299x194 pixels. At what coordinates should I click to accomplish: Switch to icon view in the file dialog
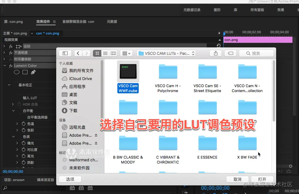[97, 53]
